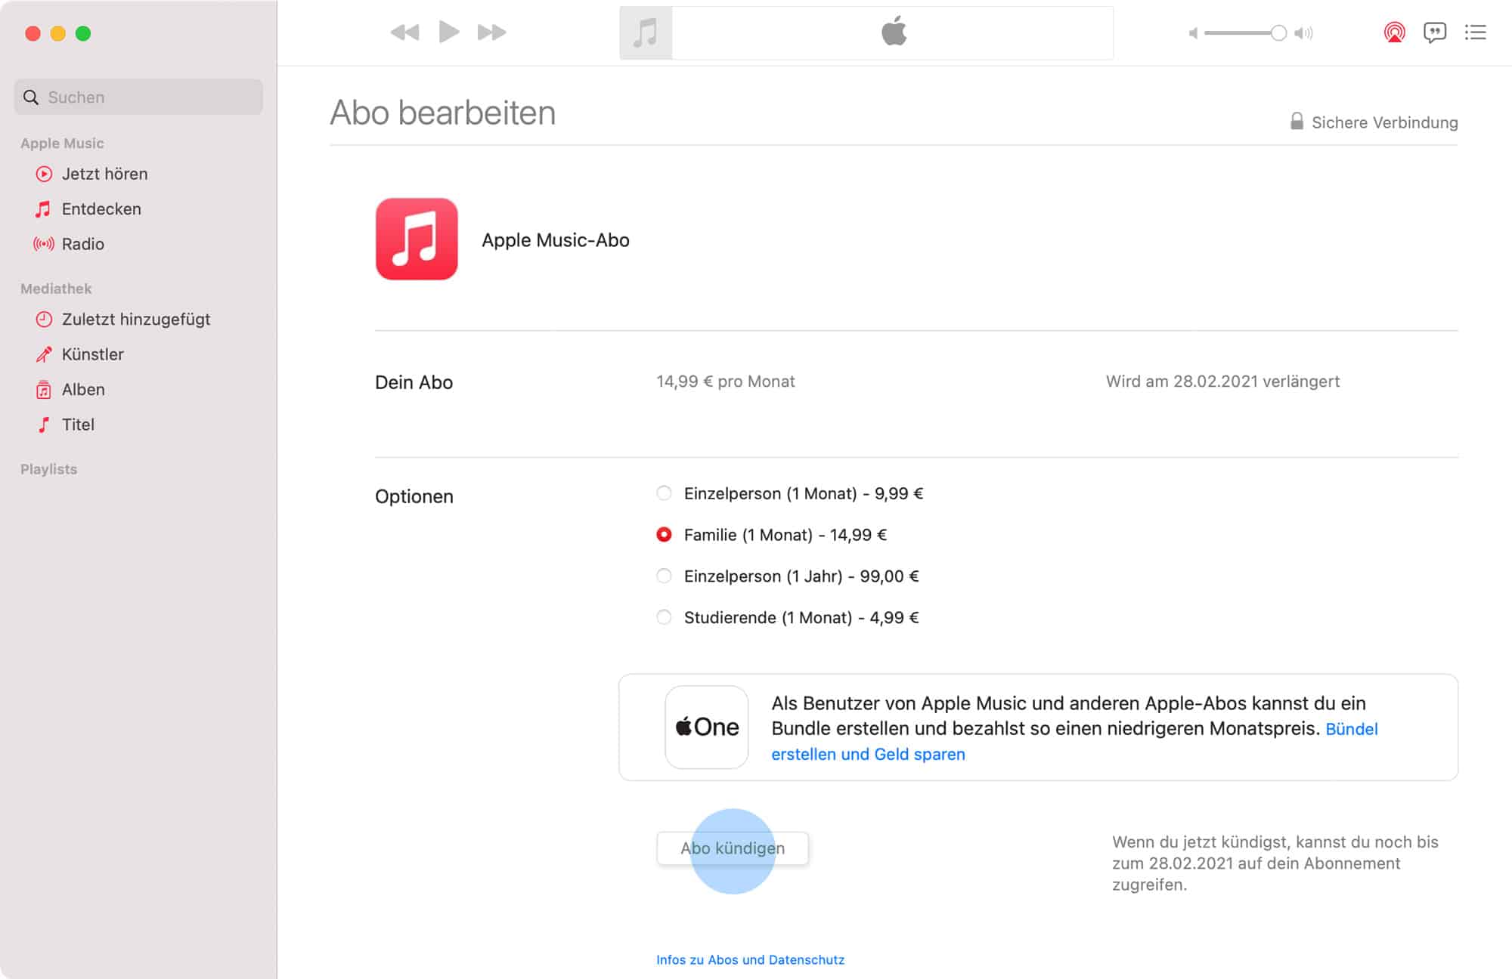Skip forward with the fast-forward button
The height and width of the screenshot is (979, 1512).
tap(491, 32)
